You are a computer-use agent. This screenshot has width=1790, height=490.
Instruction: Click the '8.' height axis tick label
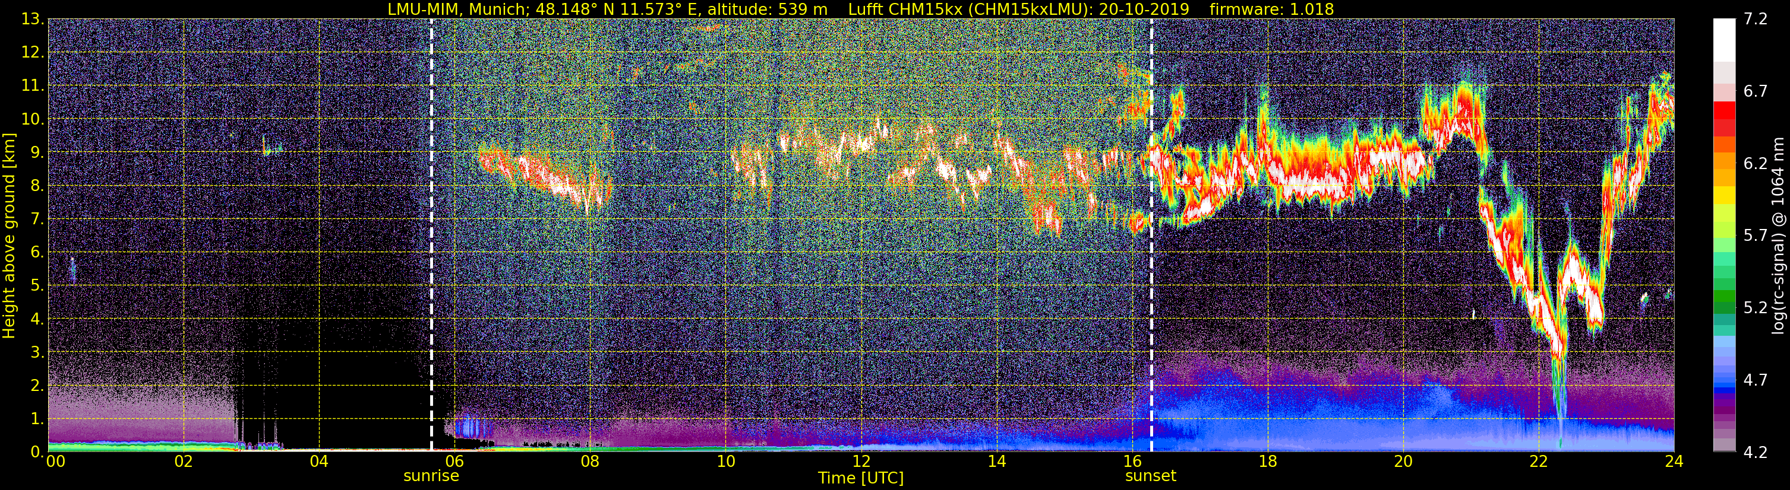tap(37, 186)
